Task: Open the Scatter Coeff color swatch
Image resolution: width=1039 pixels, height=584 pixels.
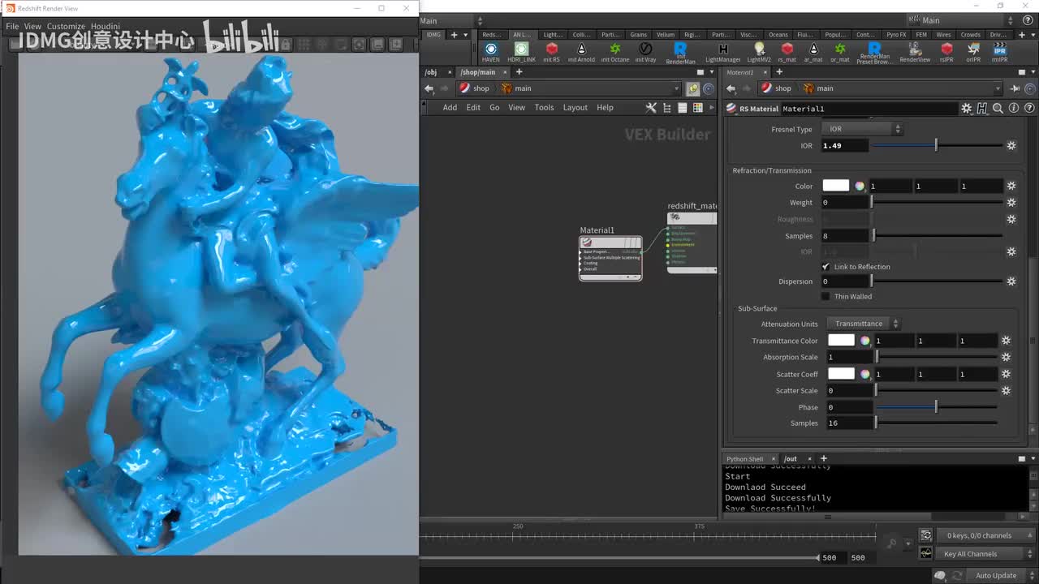Action: tap(841, 374)
